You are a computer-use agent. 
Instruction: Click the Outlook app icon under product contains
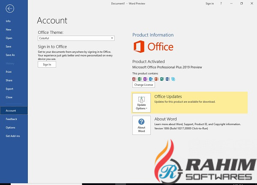[151, 79]
